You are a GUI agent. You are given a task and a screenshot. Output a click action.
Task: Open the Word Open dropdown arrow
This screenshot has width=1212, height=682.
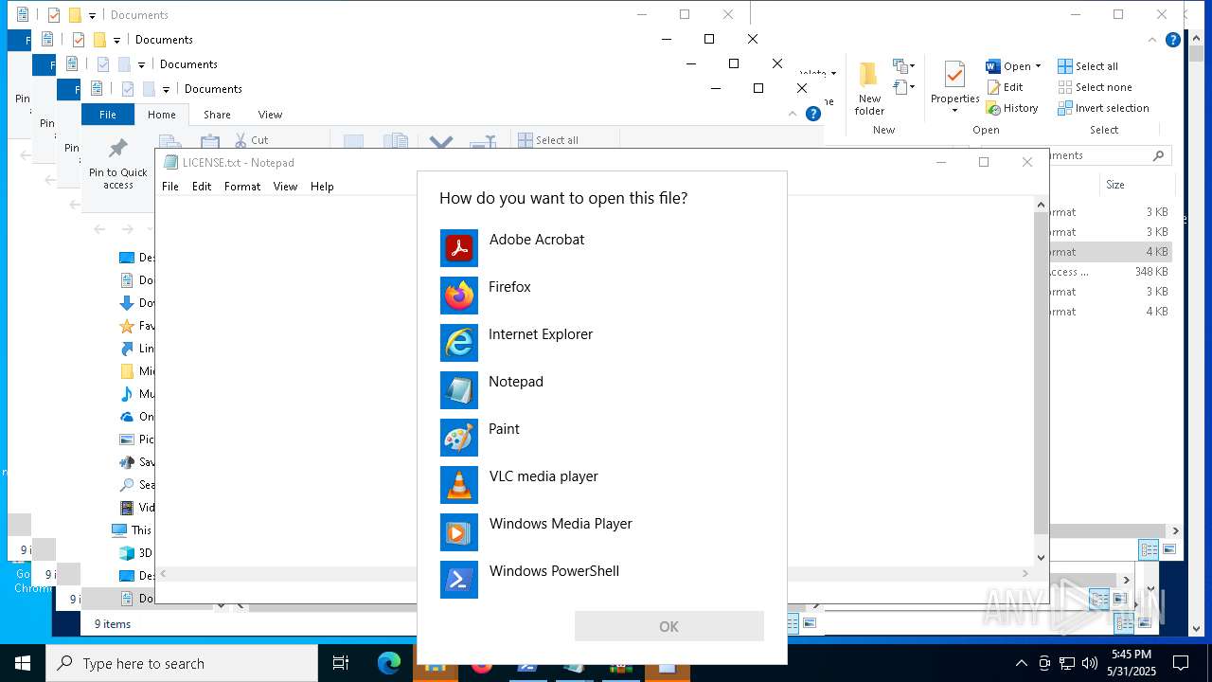[1038, 66]
